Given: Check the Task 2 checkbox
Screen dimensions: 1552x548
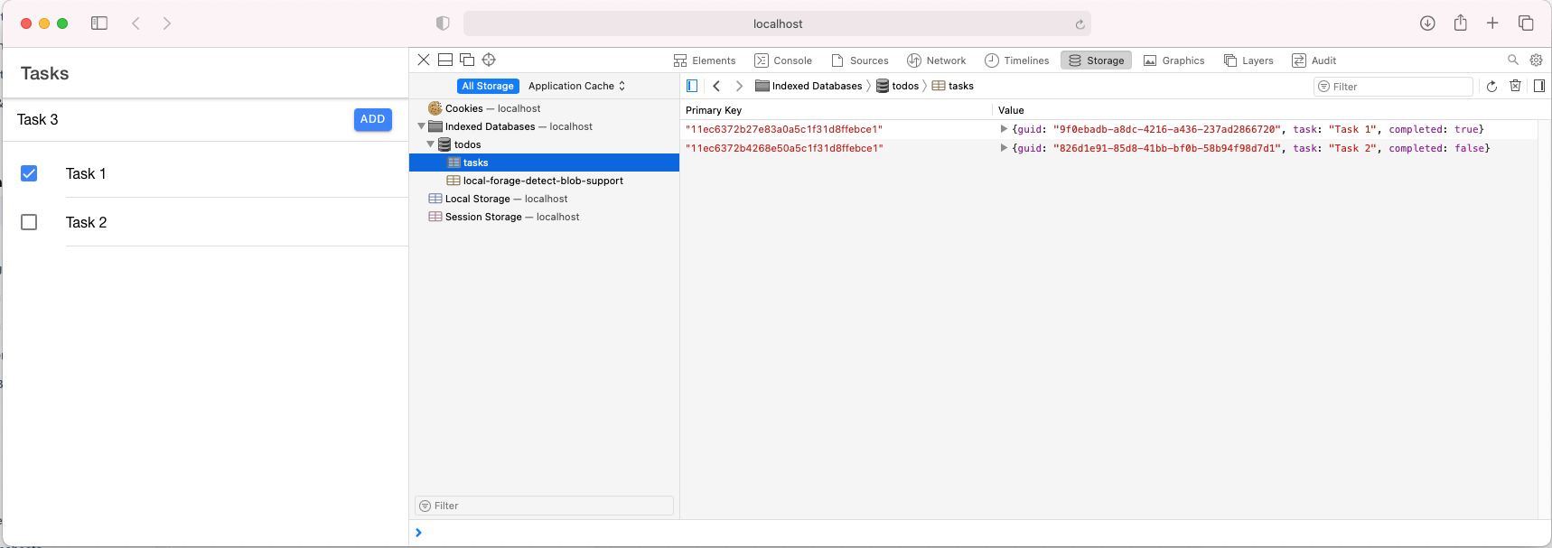Looking at the screenshot, I should (x=29, y=222).
